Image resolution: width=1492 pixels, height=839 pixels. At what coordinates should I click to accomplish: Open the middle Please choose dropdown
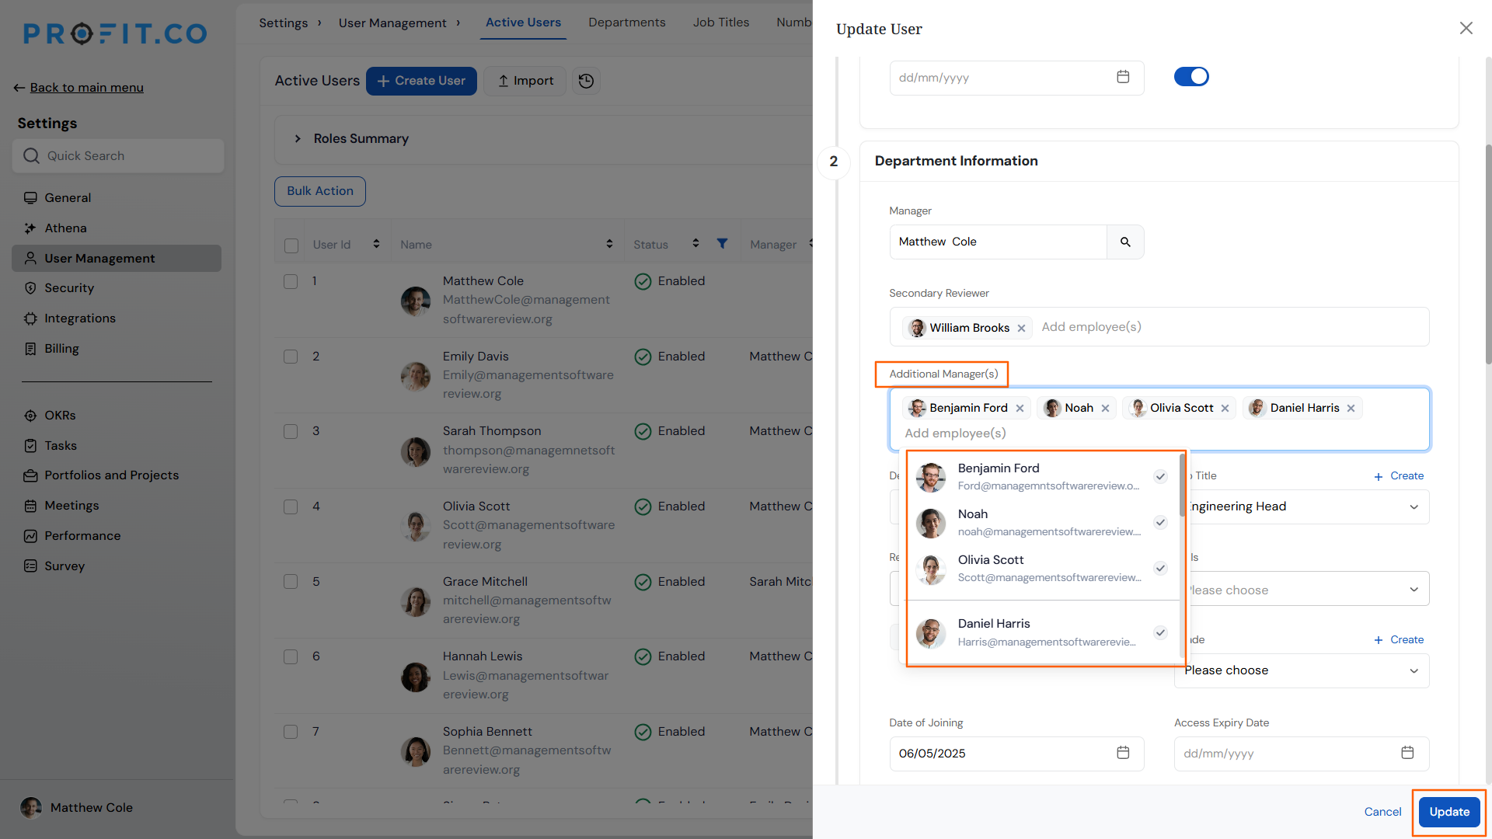(x=1302, y=590)
